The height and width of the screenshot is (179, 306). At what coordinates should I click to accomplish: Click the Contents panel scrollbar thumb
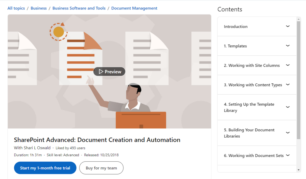[299, 80]
